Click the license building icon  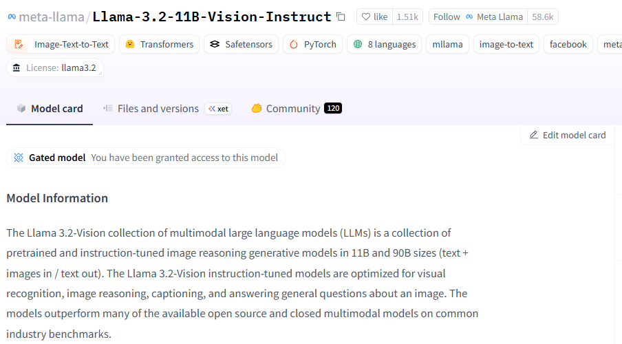(17, 67)
